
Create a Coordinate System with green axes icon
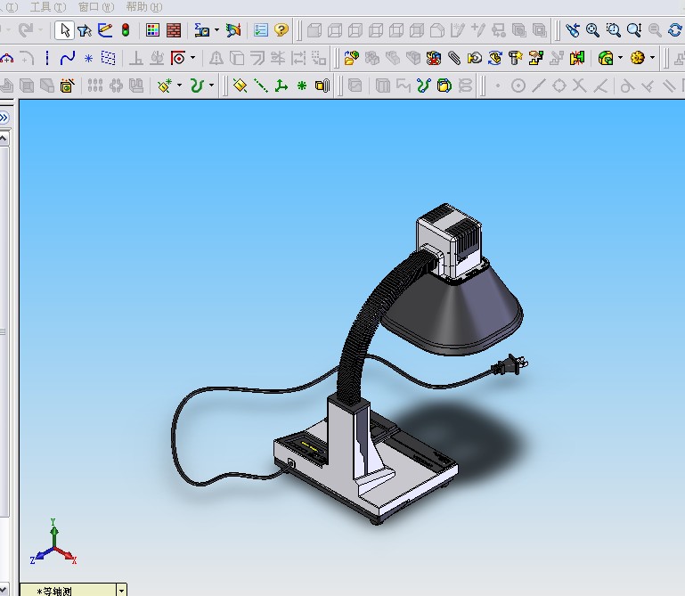tap(281, 86)
